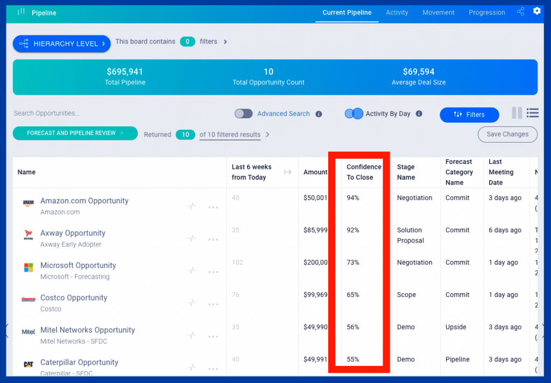Open activity pulse icon for Amazon.com Opportunity
551x383 pixels.
[x=191, y=206]
